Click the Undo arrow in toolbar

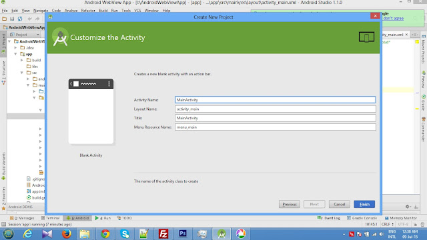tap(29, 19)
